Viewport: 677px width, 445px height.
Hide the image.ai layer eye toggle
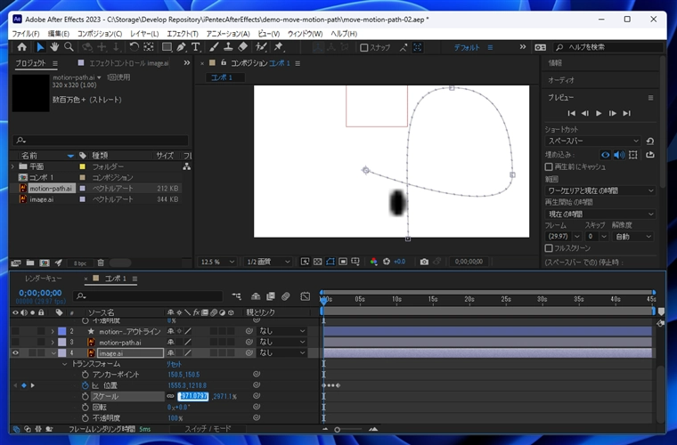15,353
